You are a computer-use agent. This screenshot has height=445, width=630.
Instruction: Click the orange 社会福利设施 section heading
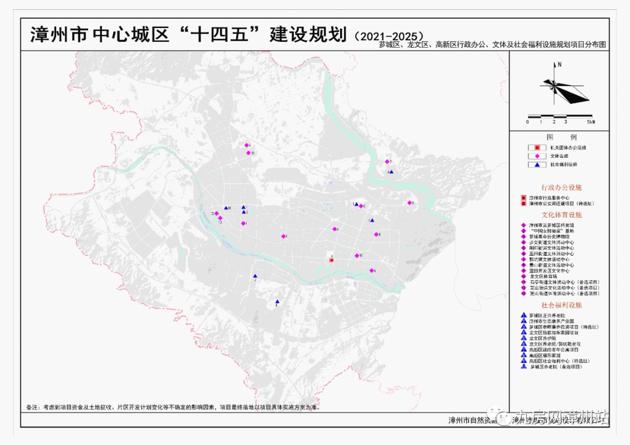[x=561, y=305]
